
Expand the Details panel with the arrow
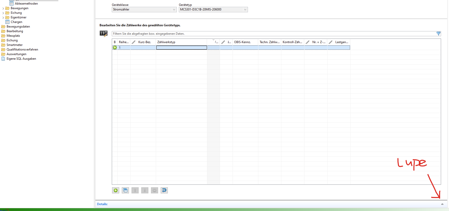(x=442, y=204)
